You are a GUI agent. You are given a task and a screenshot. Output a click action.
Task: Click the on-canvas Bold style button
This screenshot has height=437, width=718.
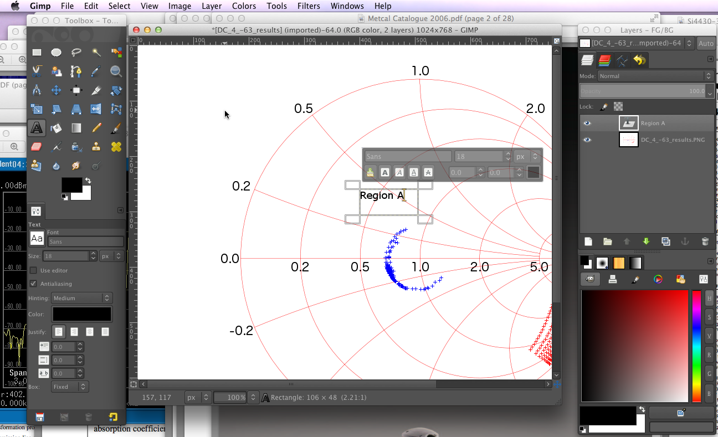coord(385,172)
